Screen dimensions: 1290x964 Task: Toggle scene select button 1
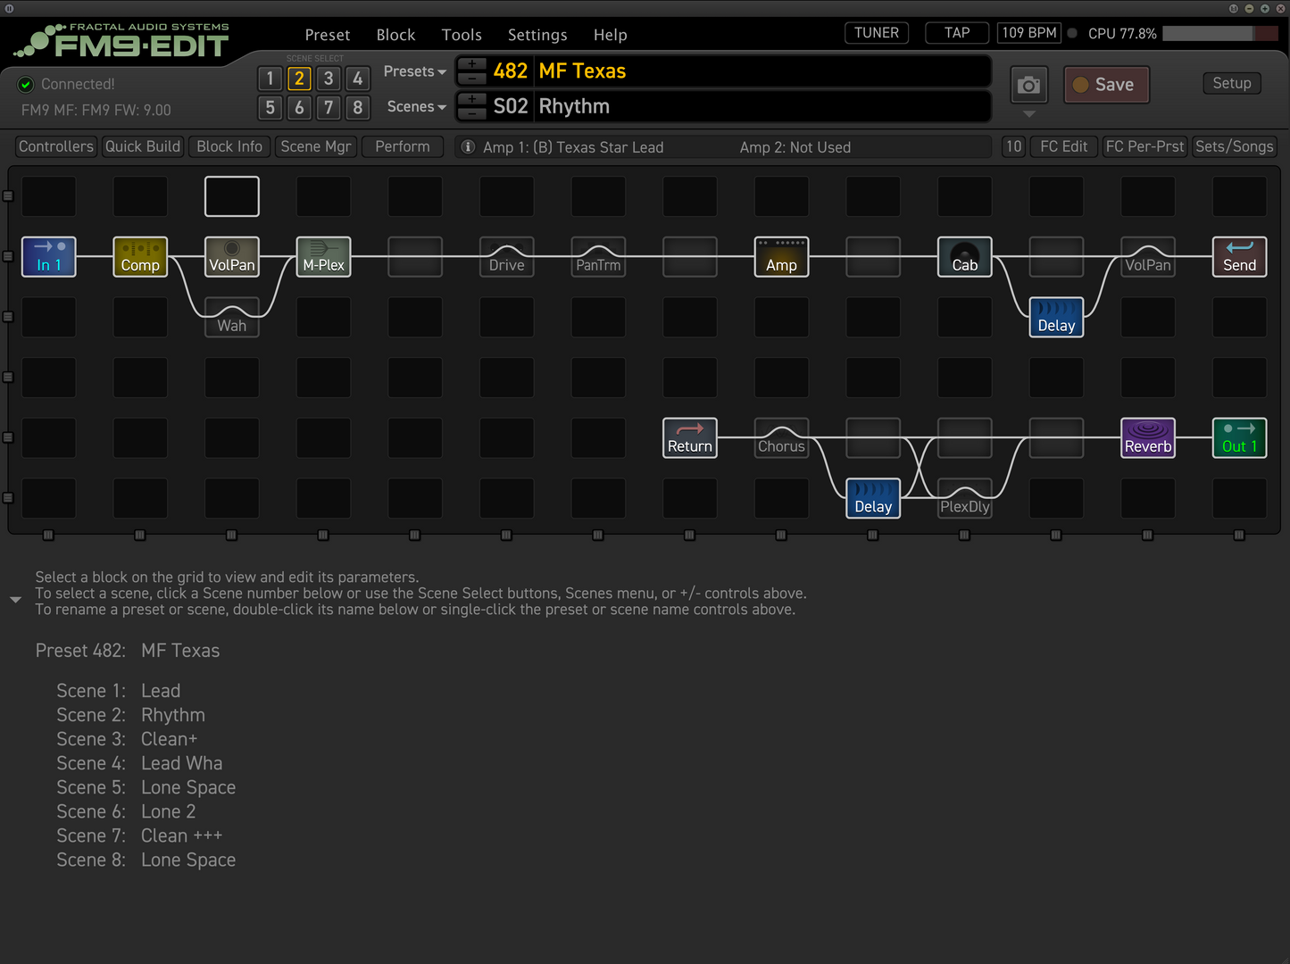[x=270, y=79]
